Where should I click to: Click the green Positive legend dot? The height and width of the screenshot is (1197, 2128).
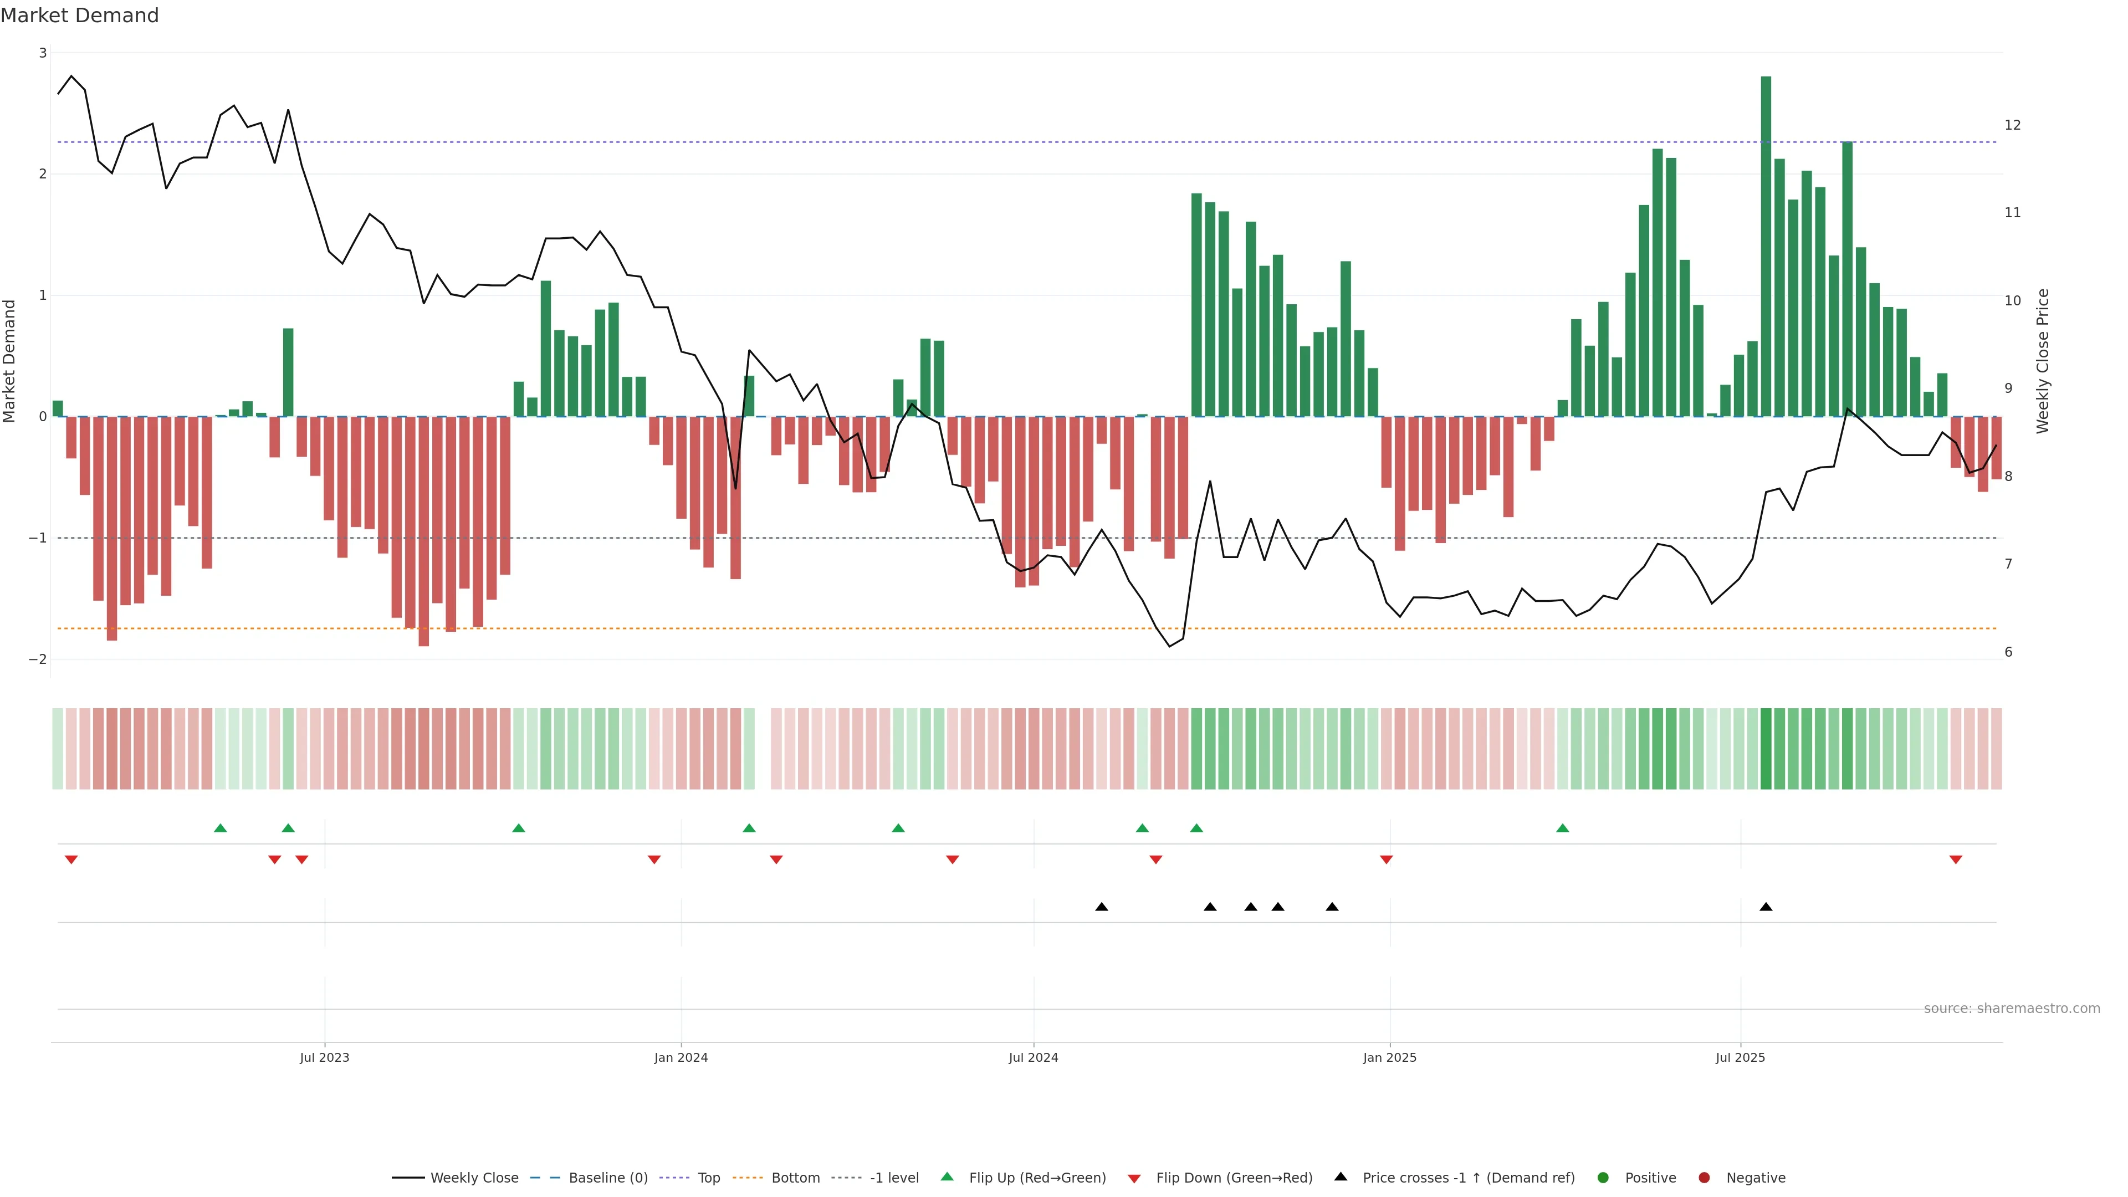click(x=1603, y=1177)
